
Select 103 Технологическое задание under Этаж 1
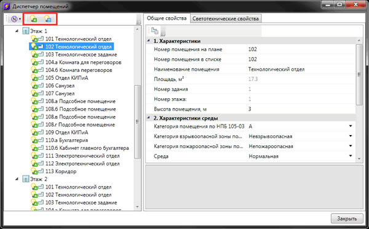[x=81, y=54]
